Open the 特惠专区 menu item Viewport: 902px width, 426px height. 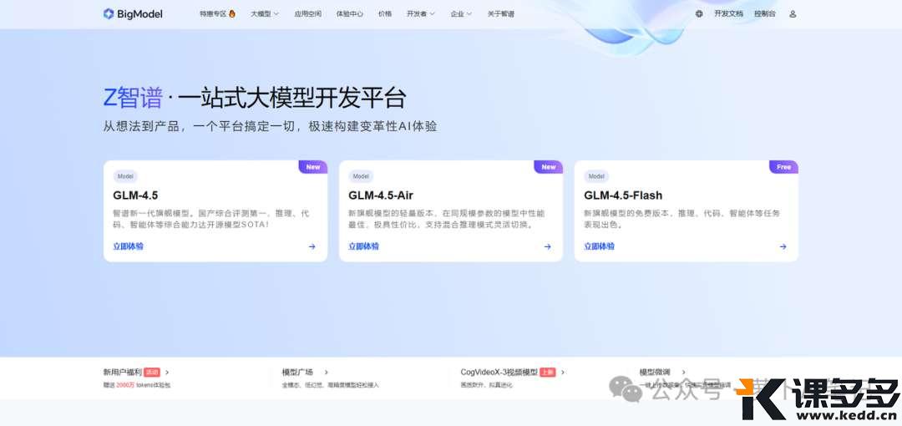(214, 14)
